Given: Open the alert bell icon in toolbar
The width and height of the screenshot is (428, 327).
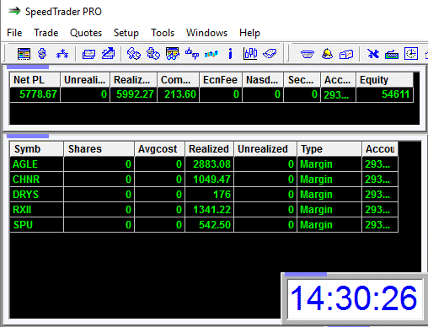Looking at the screenshot, I should pos(327,53).
